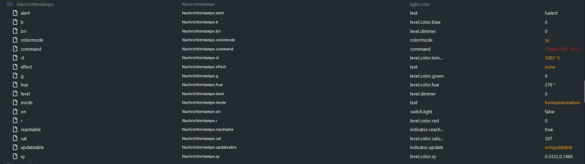Select the level tree item
The width and height of the screenshot is (585, 164).
25,94
